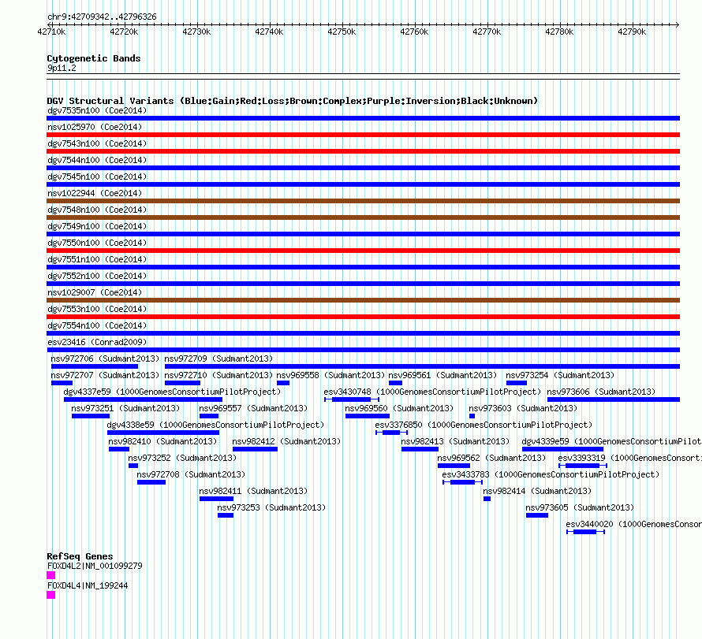Open FOXD4L2|NM_001099279 gene label

(95, 566)
